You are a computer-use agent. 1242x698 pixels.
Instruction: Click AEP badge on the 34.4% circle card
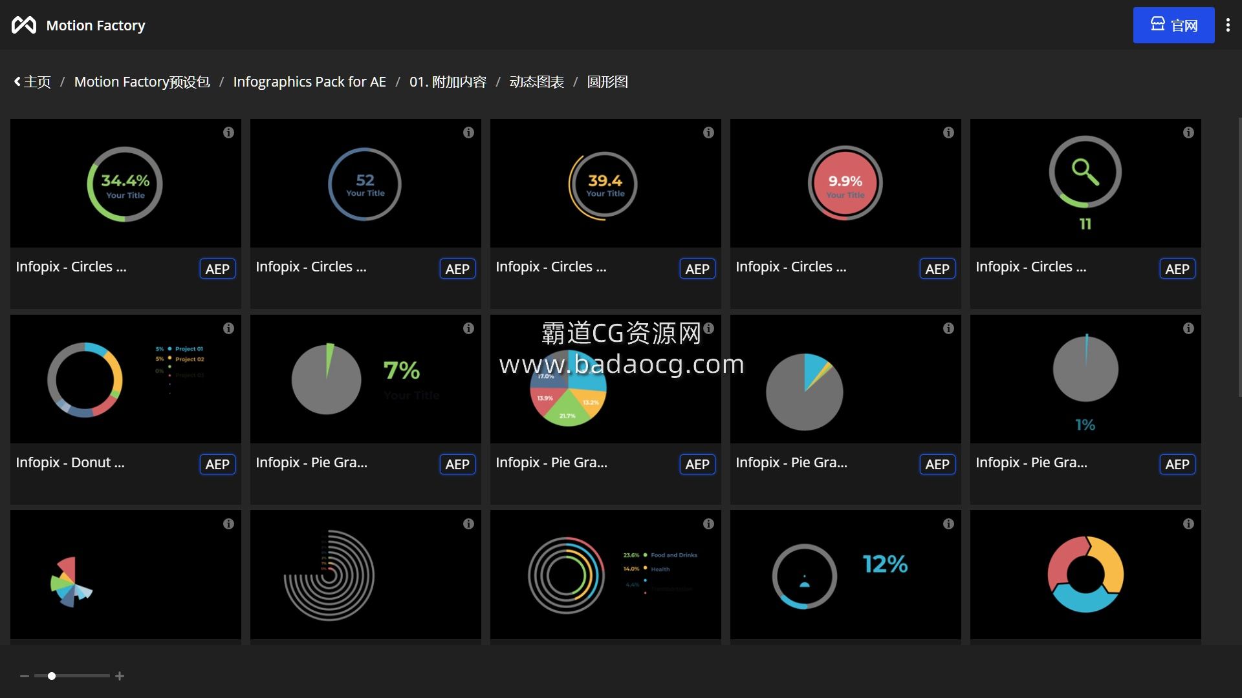pos(217,269)
